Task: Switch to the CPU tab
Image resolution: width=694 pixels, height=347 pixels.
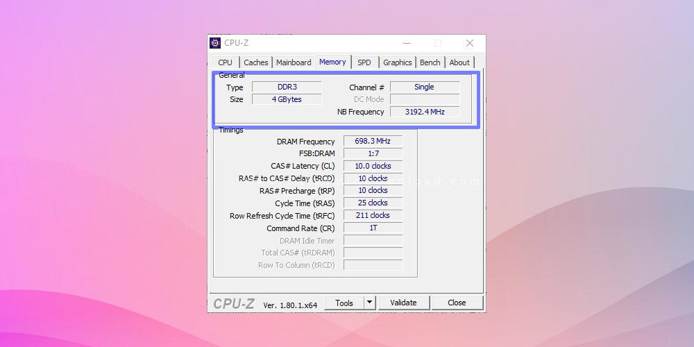Action: [x=226, y=62]
